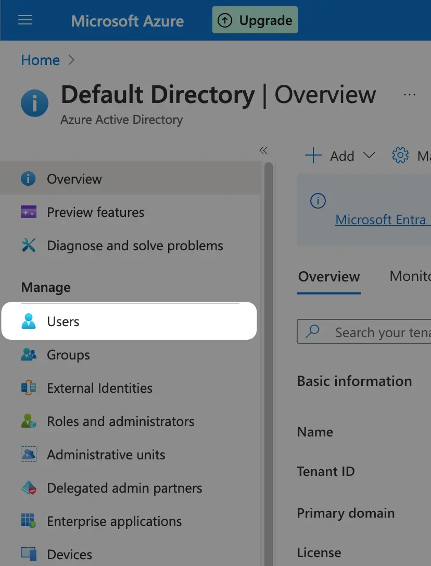The image size is (431, 566).
Task: Open the hamburger navigation menu
Action: click(x=24, y=20)
